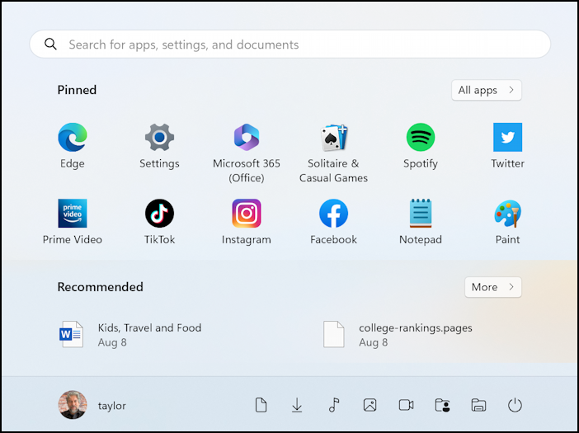Screen dimensions: 579x433
Task: Open Kids, Travel and Food document
Action: tap(130, 334)
